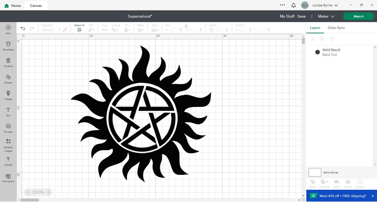Open the Upload panel

8,161
